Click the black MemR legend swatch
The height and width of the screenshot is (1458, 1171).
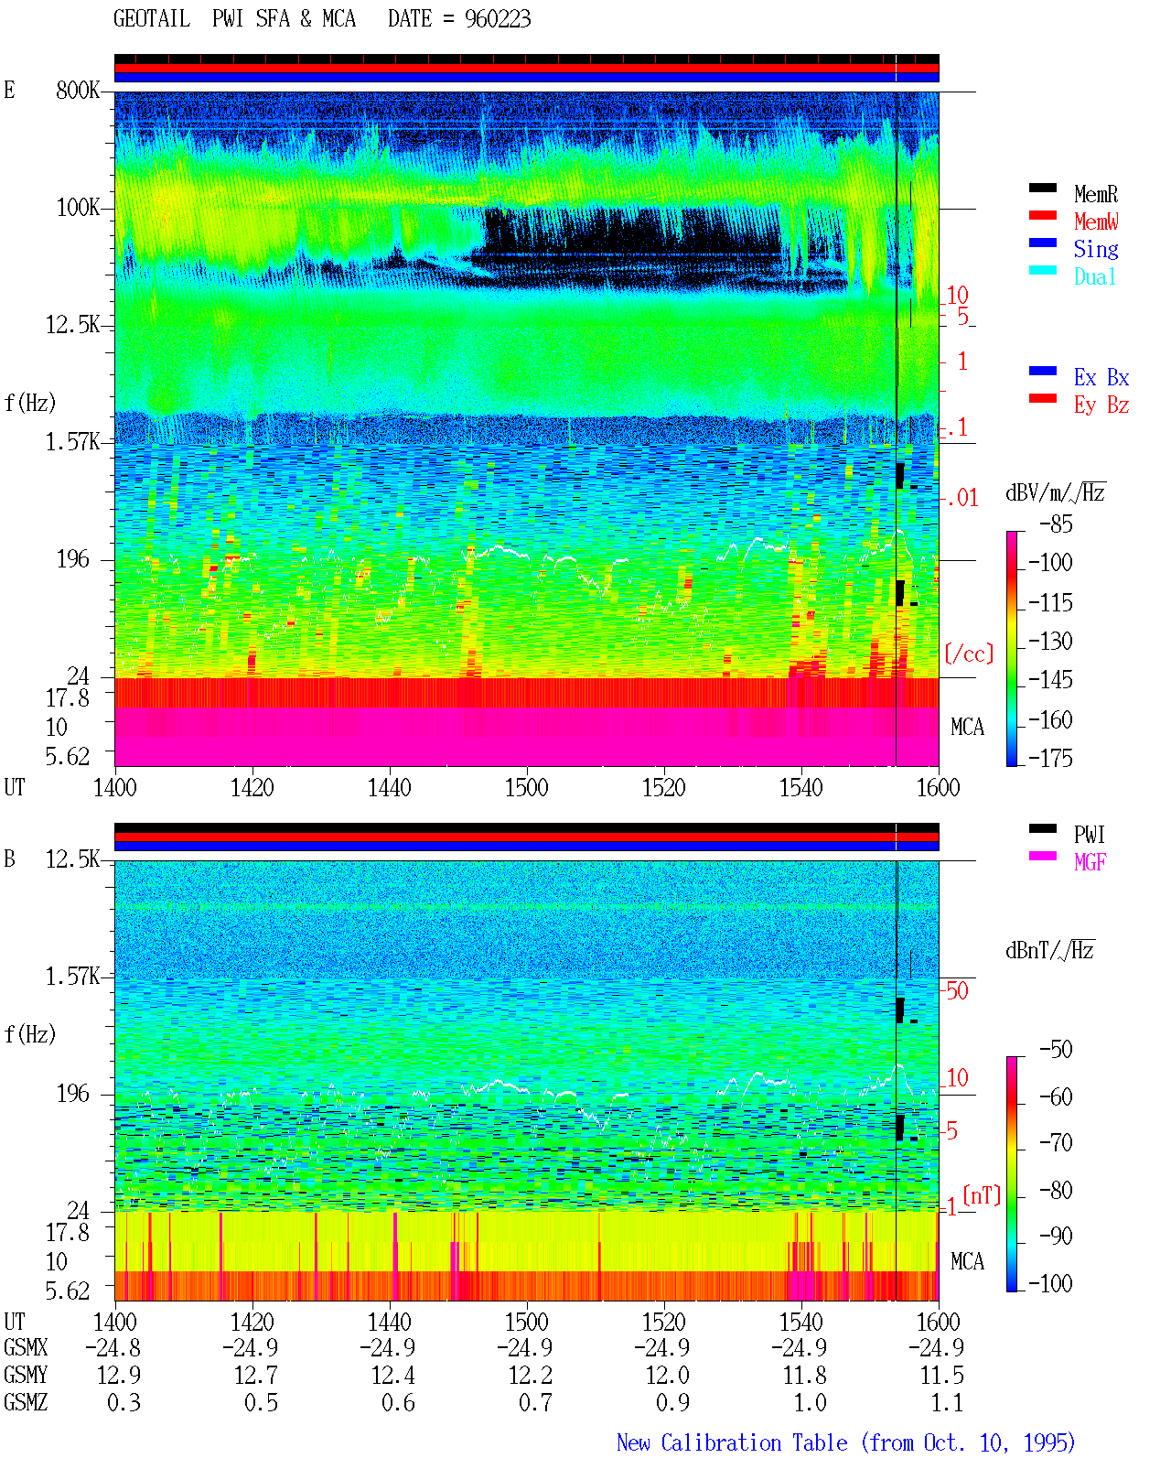[1043, 189]
